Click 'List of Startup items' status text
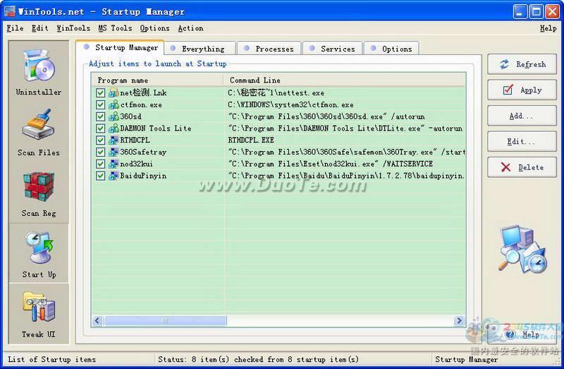Image resolution: width=564 pixels, height=369 pixels. tap(51, 359)
